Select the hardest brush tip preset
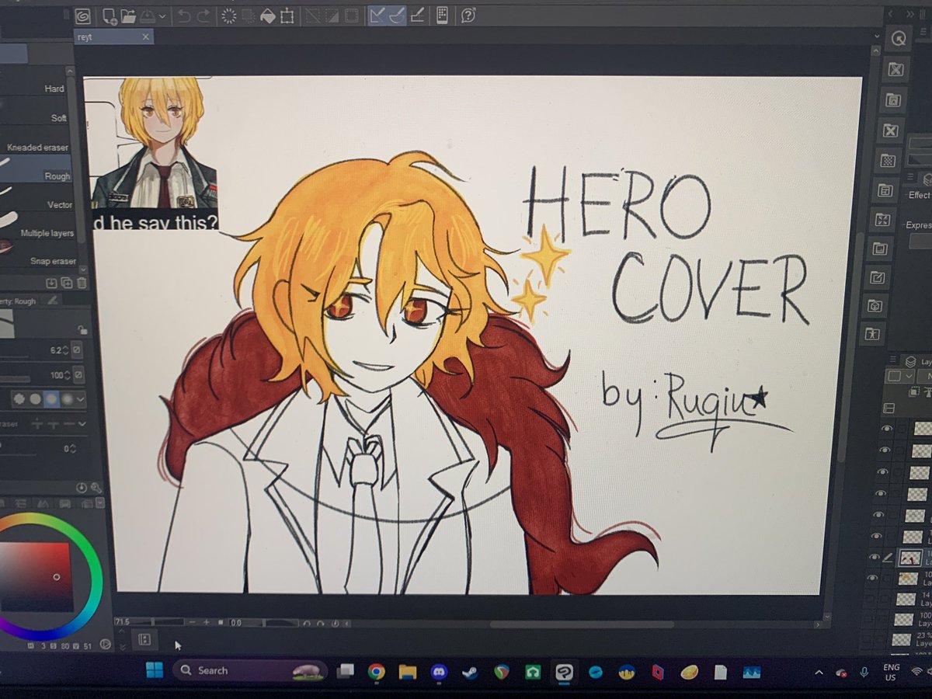The image size is (932, 699). point(19,399)
